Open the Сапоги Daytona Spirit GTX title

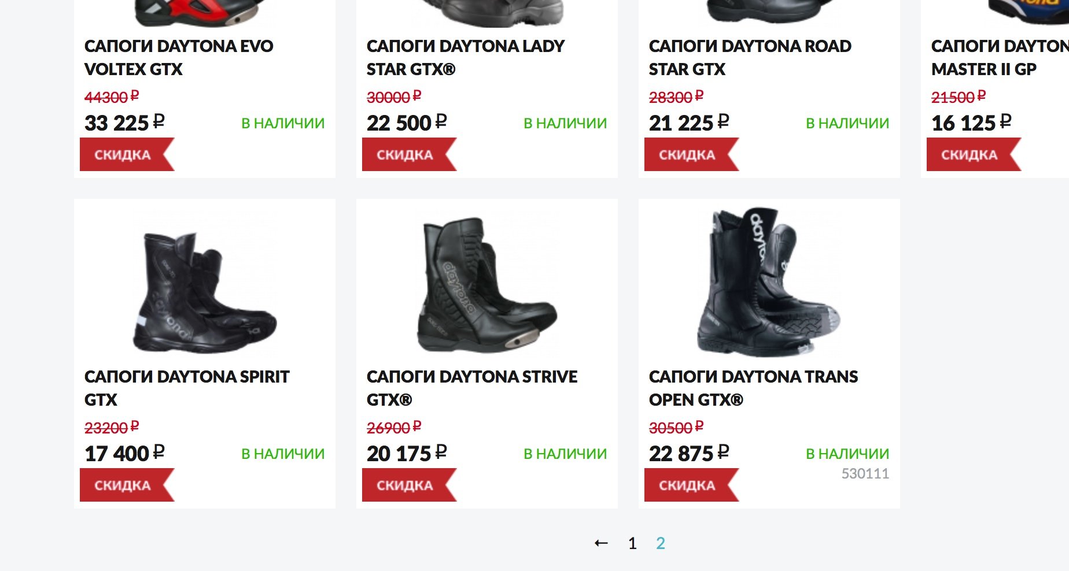coord(186,388)
